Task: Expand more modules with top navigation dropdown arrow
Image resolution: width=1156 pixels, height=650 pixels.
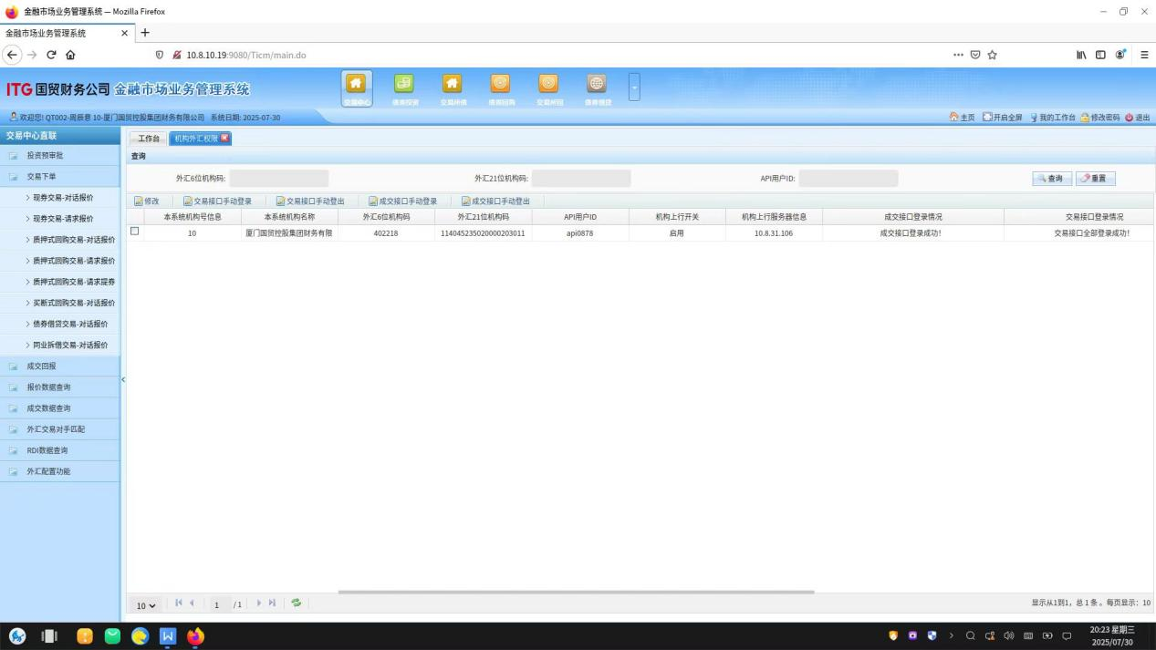Action: tap(635, 88)
